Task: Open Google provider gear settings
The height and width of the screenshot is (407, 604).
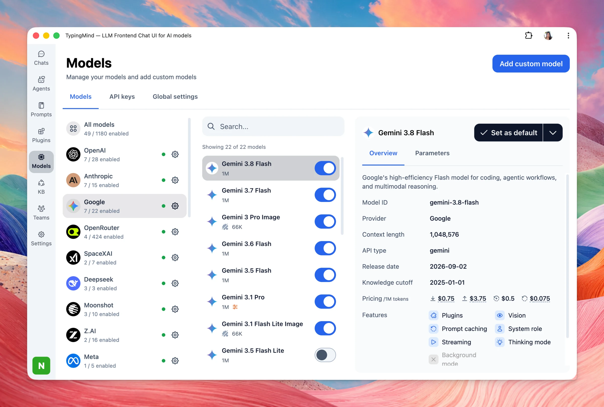Action: coord(175,206)
